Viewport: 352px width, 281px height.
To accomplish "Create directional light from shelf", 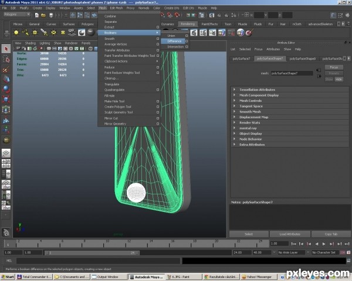I will (25, 33).
